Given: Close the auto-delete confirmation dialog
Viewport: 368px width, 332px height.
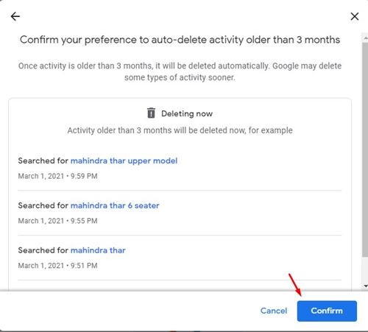Looking at the screenshot, I should [x=355, y=16].
